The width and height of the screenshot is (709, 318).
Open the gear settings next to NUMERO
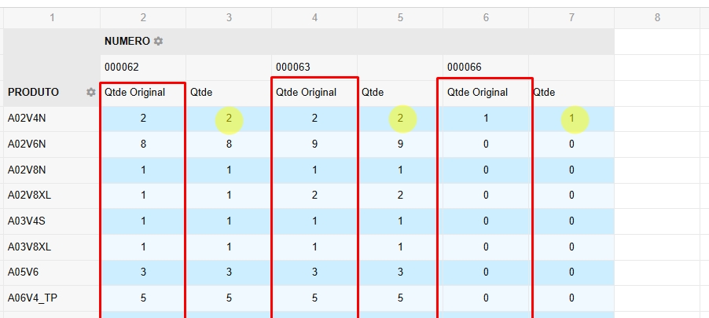point(159,41)
